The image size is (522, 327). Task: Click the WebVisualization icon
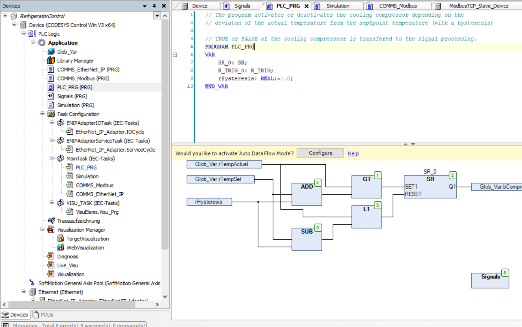pos(61,247)
